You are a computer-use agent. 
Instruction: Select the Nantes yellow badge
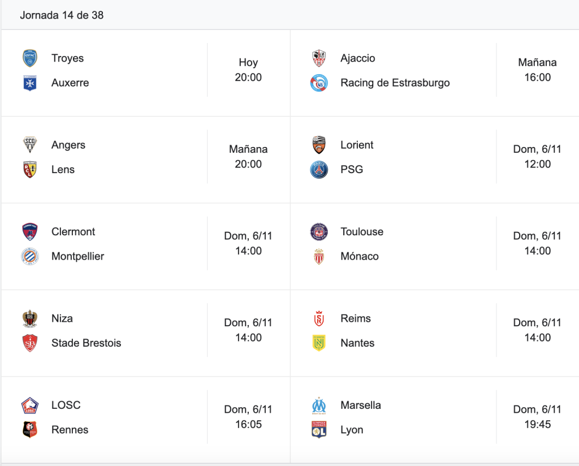coord(319,343)
